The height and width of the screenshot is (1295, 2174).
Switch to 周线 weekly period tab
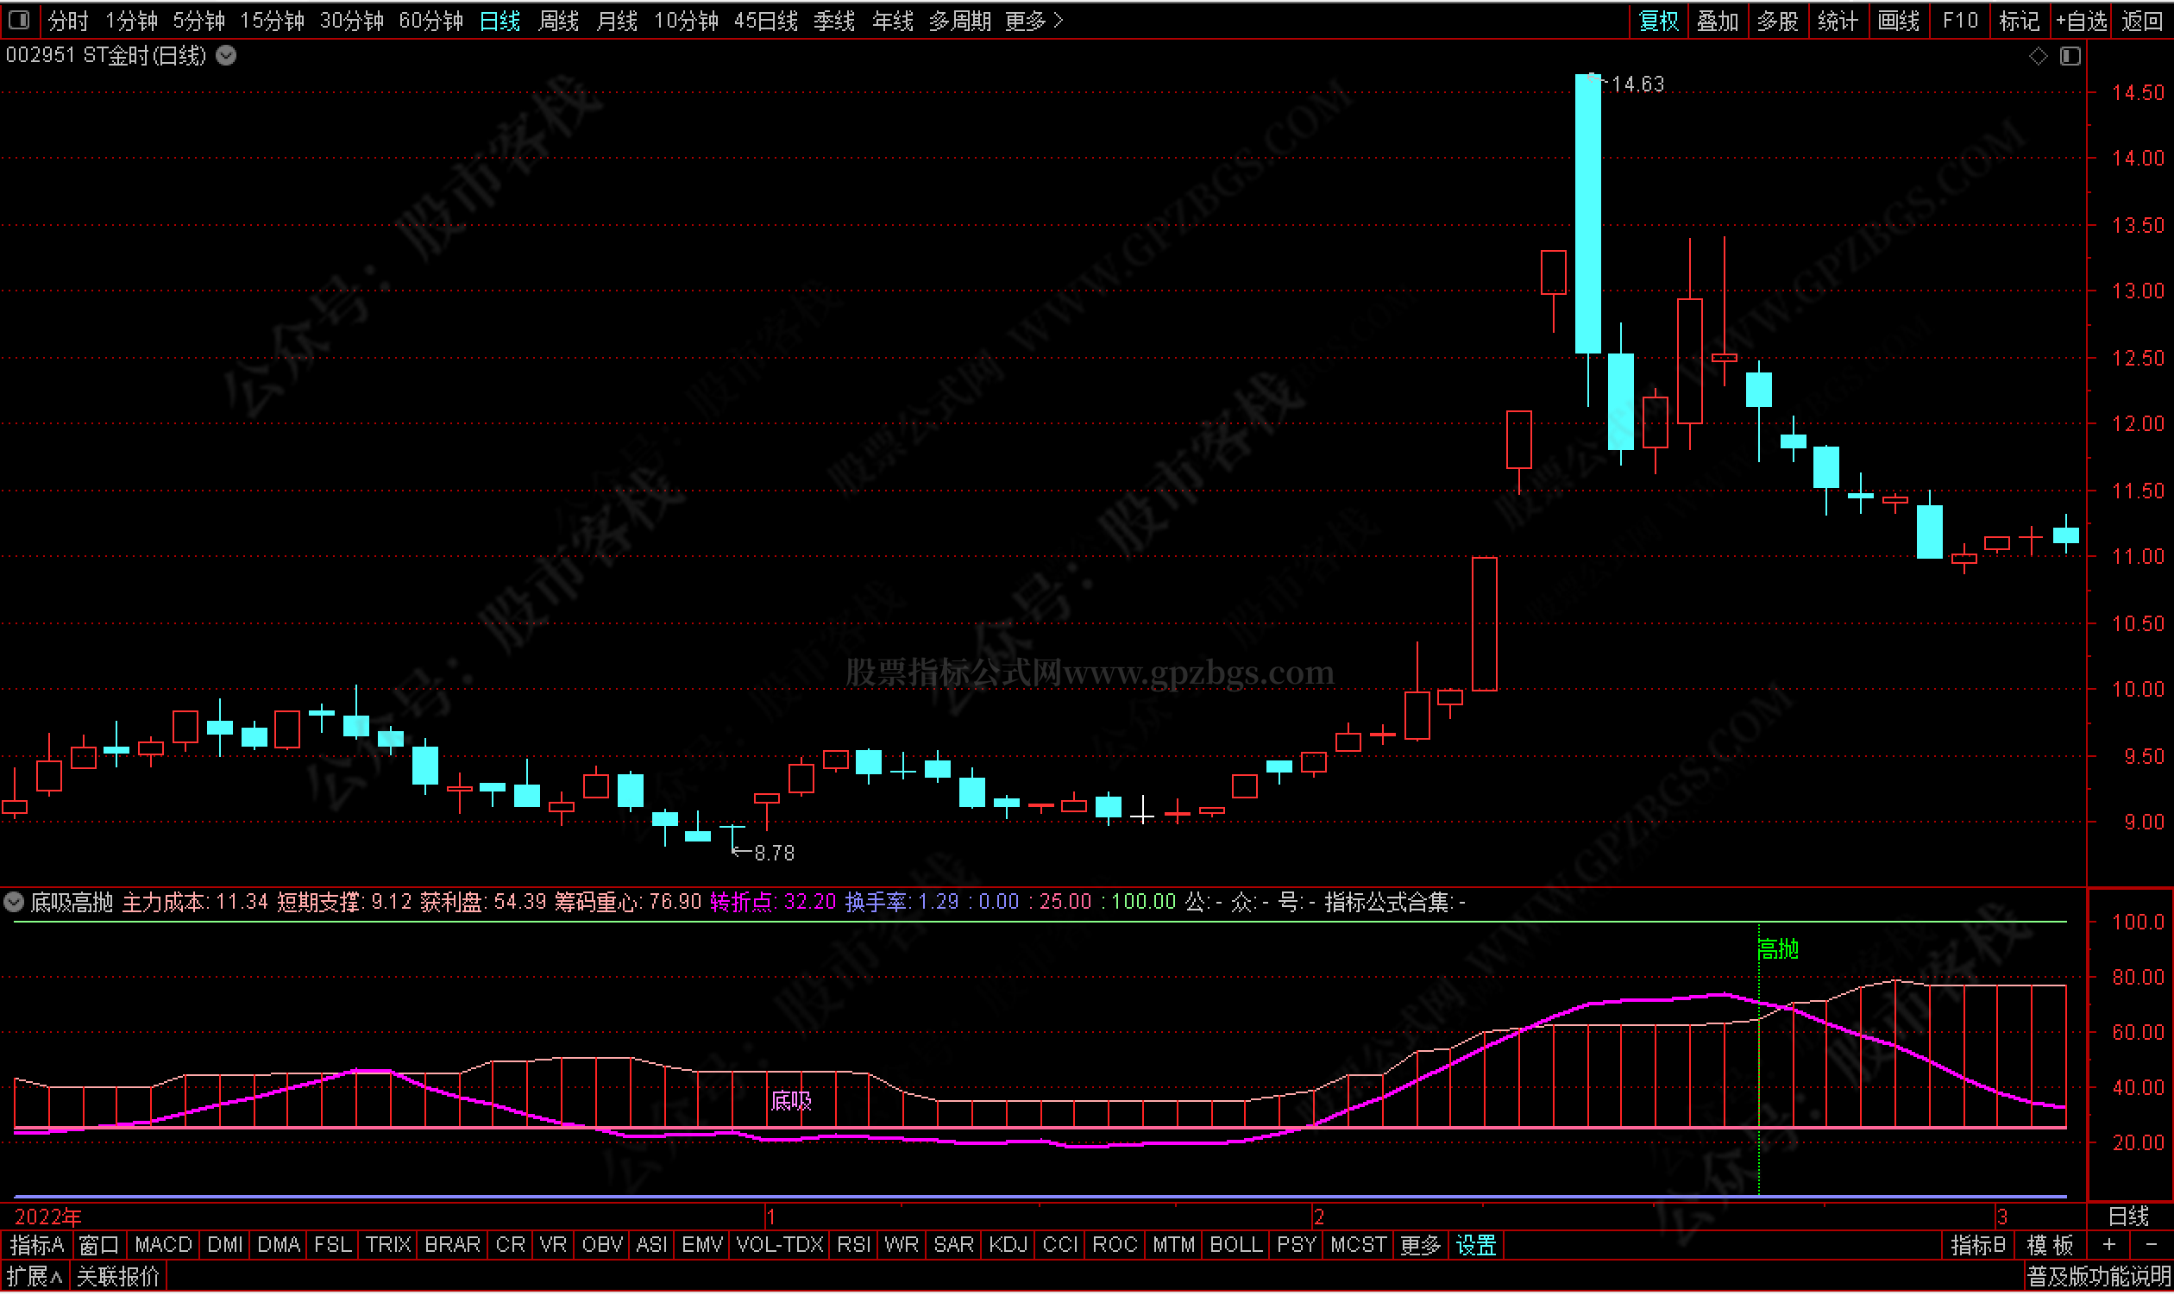pyautogui.click(x=558, y=20)
